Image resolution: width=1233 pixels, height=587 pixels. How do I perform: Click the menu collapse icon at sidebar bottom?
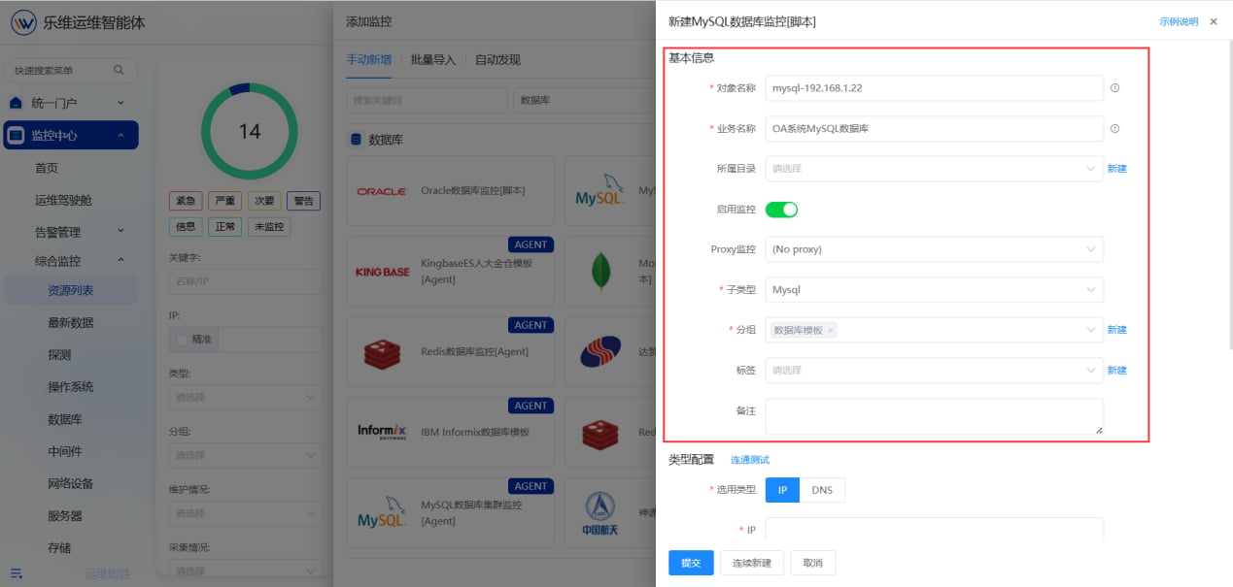16,573
